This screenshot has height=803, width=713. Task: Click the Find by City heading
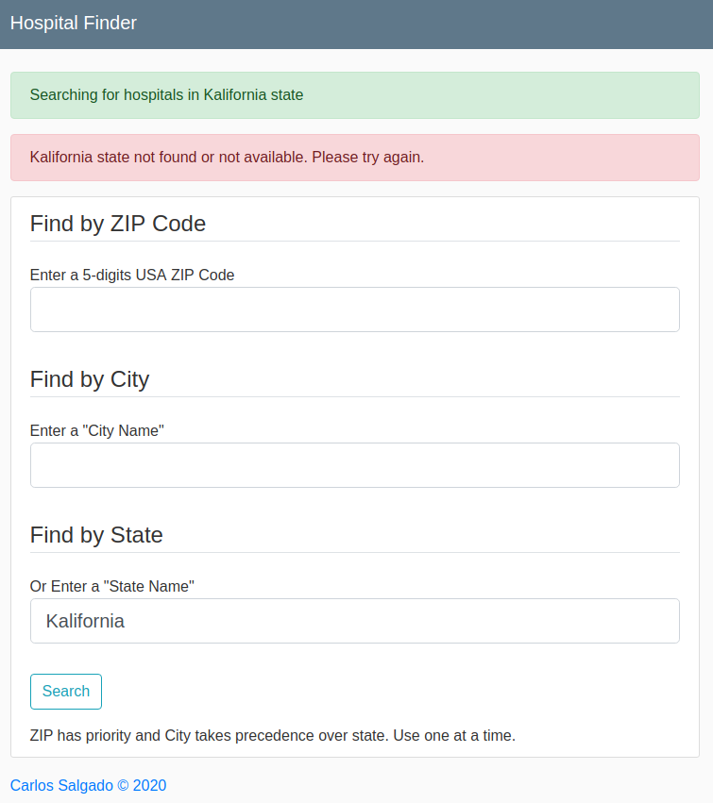coord(90,379)
